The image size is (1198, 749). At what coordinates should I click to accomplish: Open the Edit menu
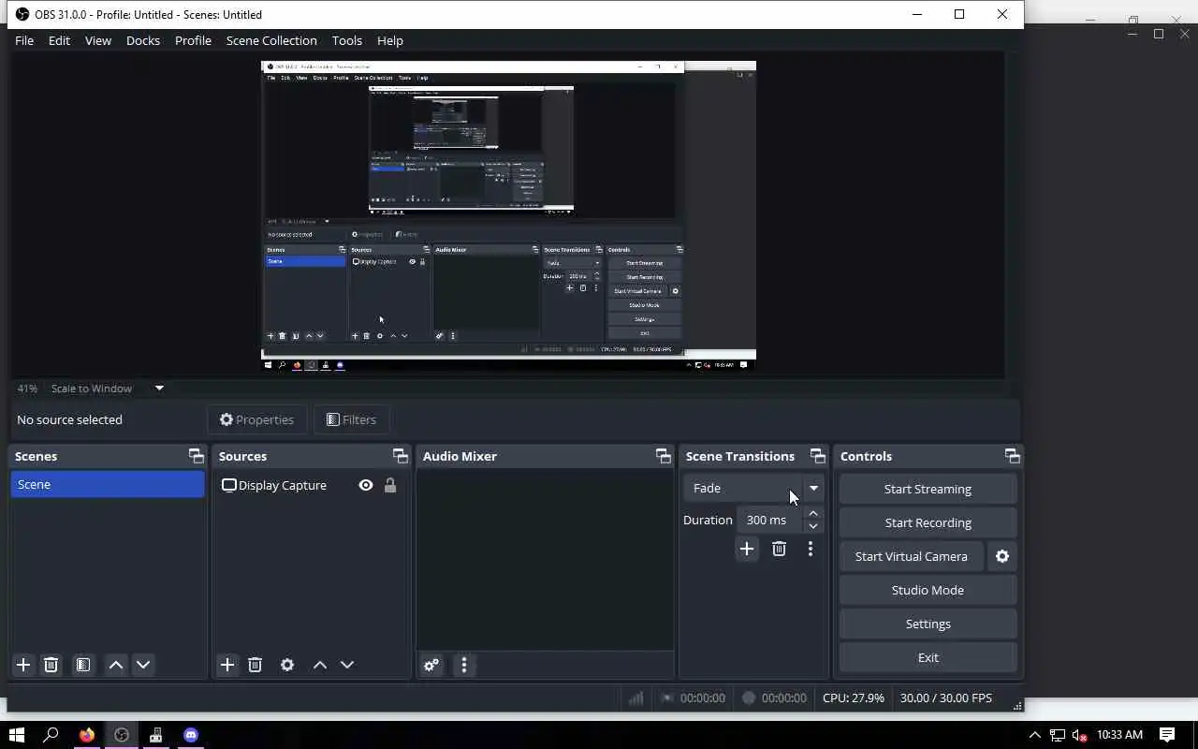click(x=59, y=40)
